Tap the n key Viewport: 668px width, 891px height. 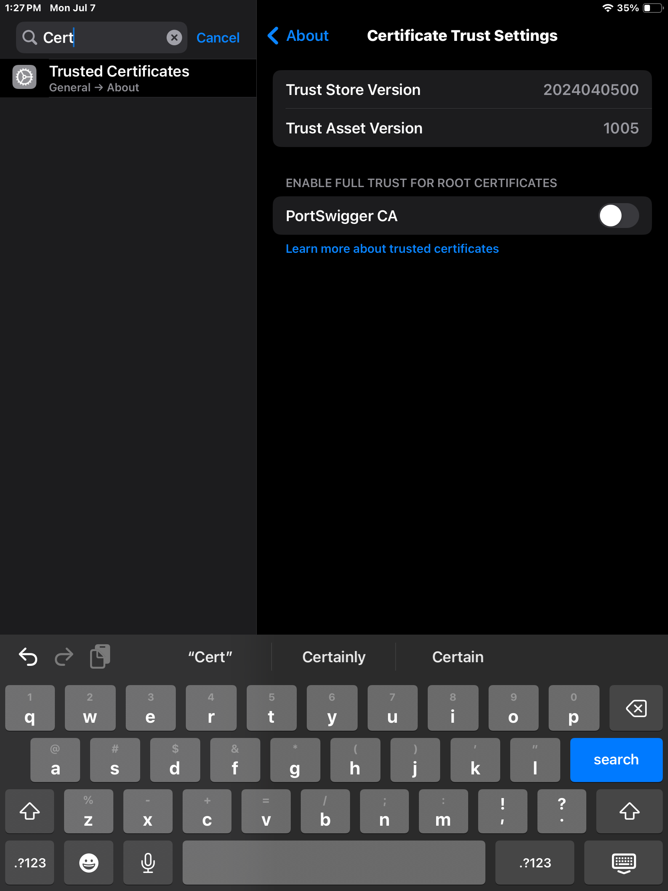[x=384, y=811]
